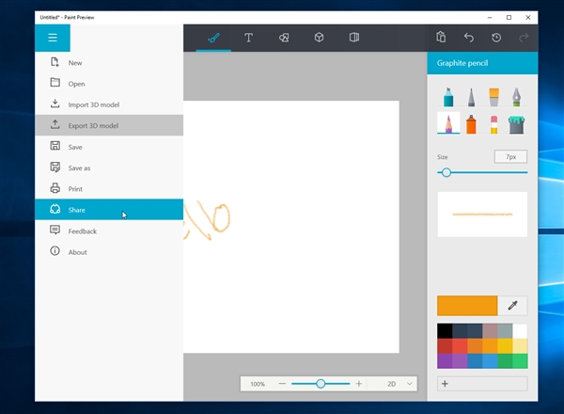This screenshot has width=564, height=414.
Task: Open the History icon
Action: pyautogui.click(x=496, y=38)
